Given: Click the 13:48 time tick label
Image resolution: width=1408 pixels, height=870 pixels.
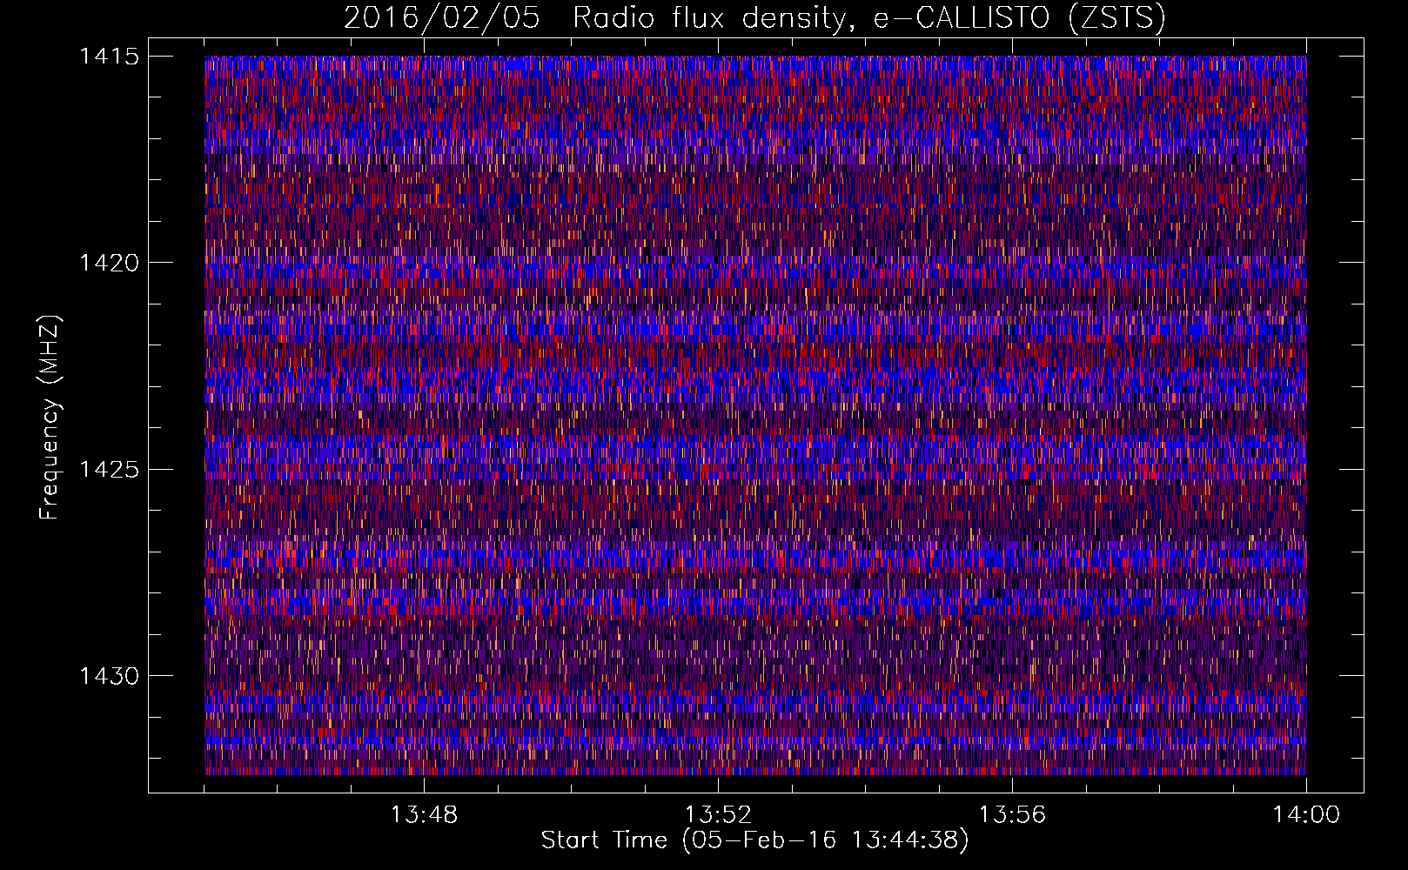Looking at the screenshot, I should coord(424,815).
